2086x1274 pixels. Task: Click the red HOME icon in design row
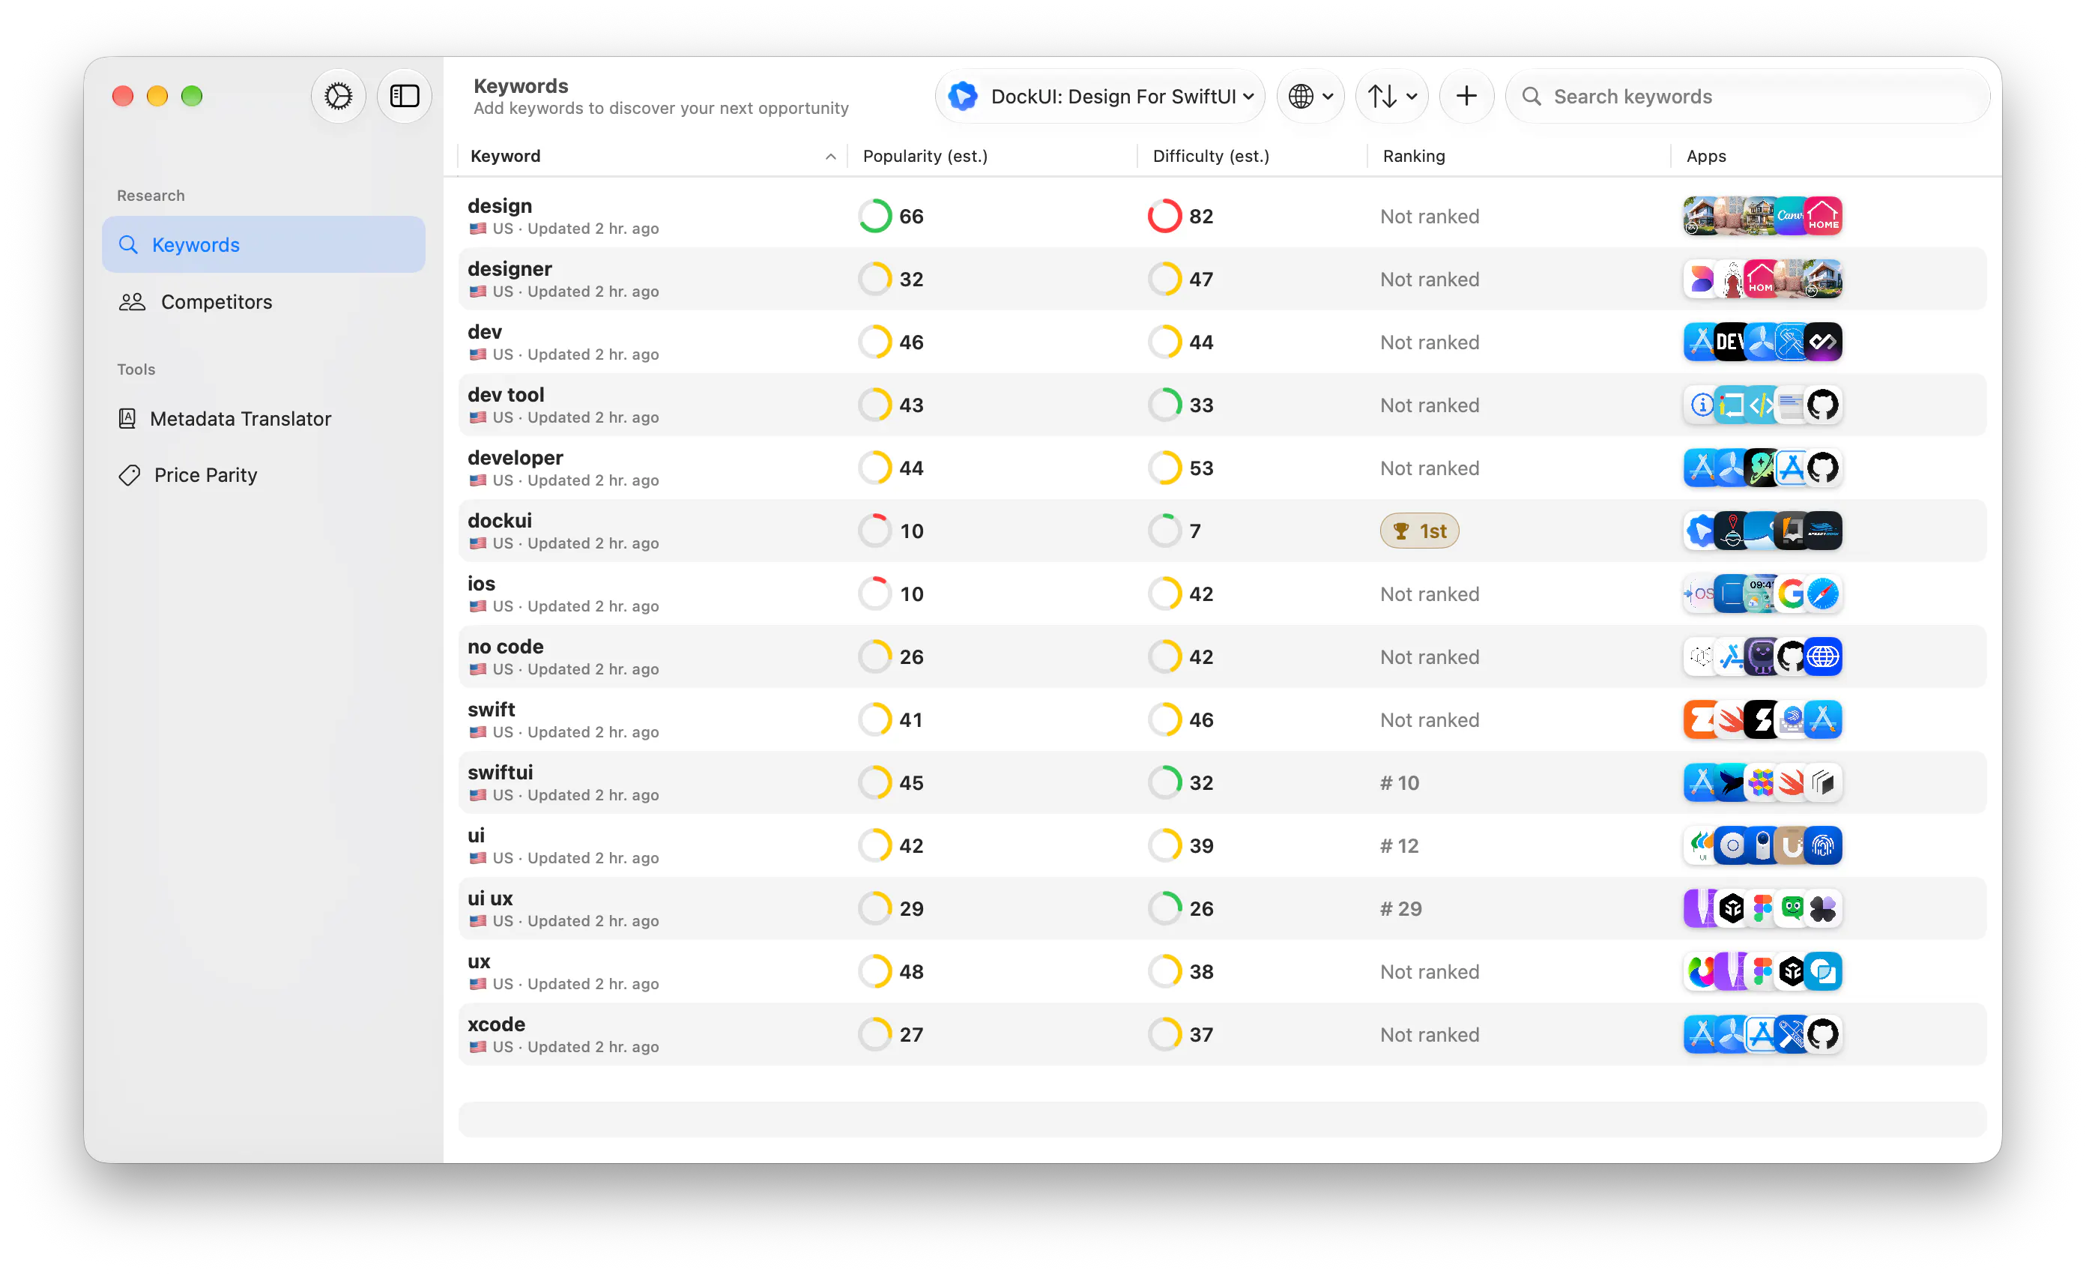(1823, 216)
